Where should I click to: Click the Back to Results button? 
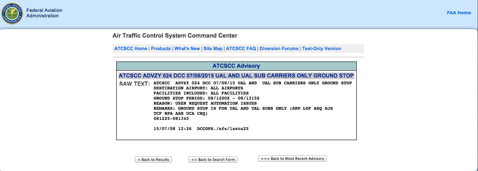153,159
